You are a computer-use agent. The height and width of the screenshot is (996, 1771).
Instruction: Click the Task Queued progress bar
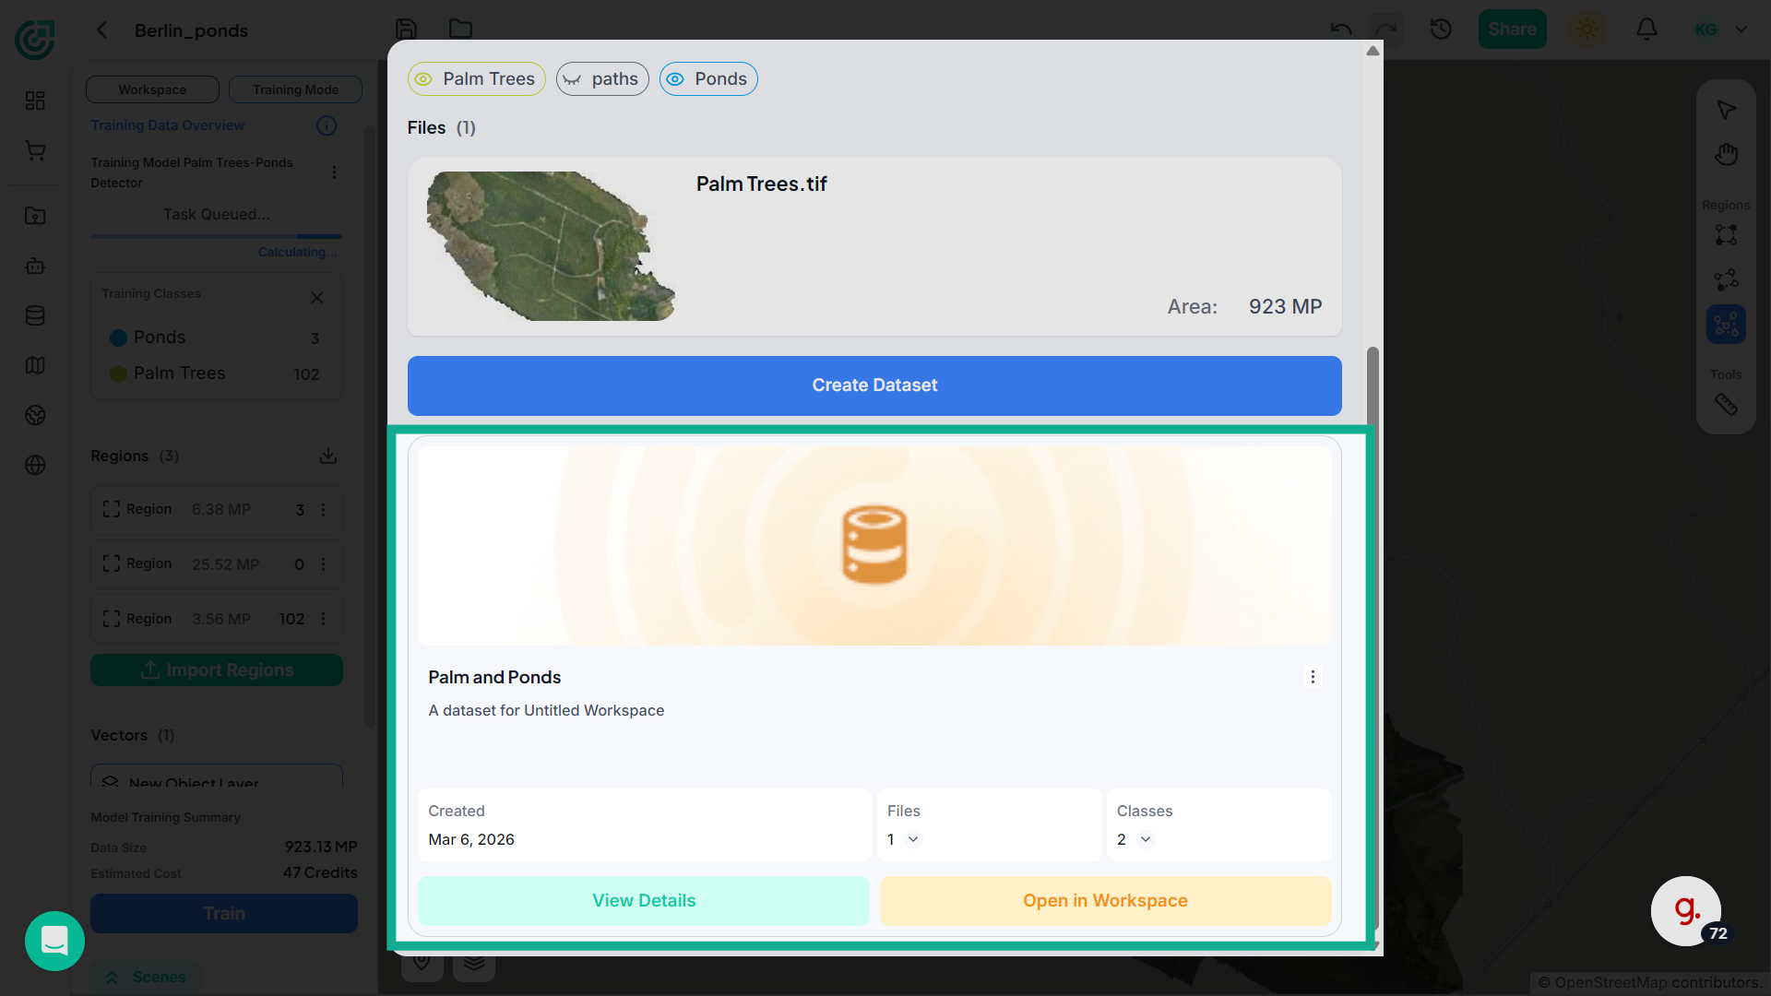(x=216, y=236)
